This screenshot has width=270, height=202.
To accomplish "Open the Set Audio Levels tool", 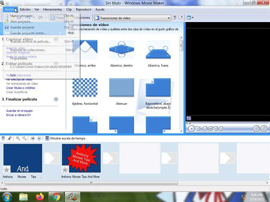I will pos(3,138).
